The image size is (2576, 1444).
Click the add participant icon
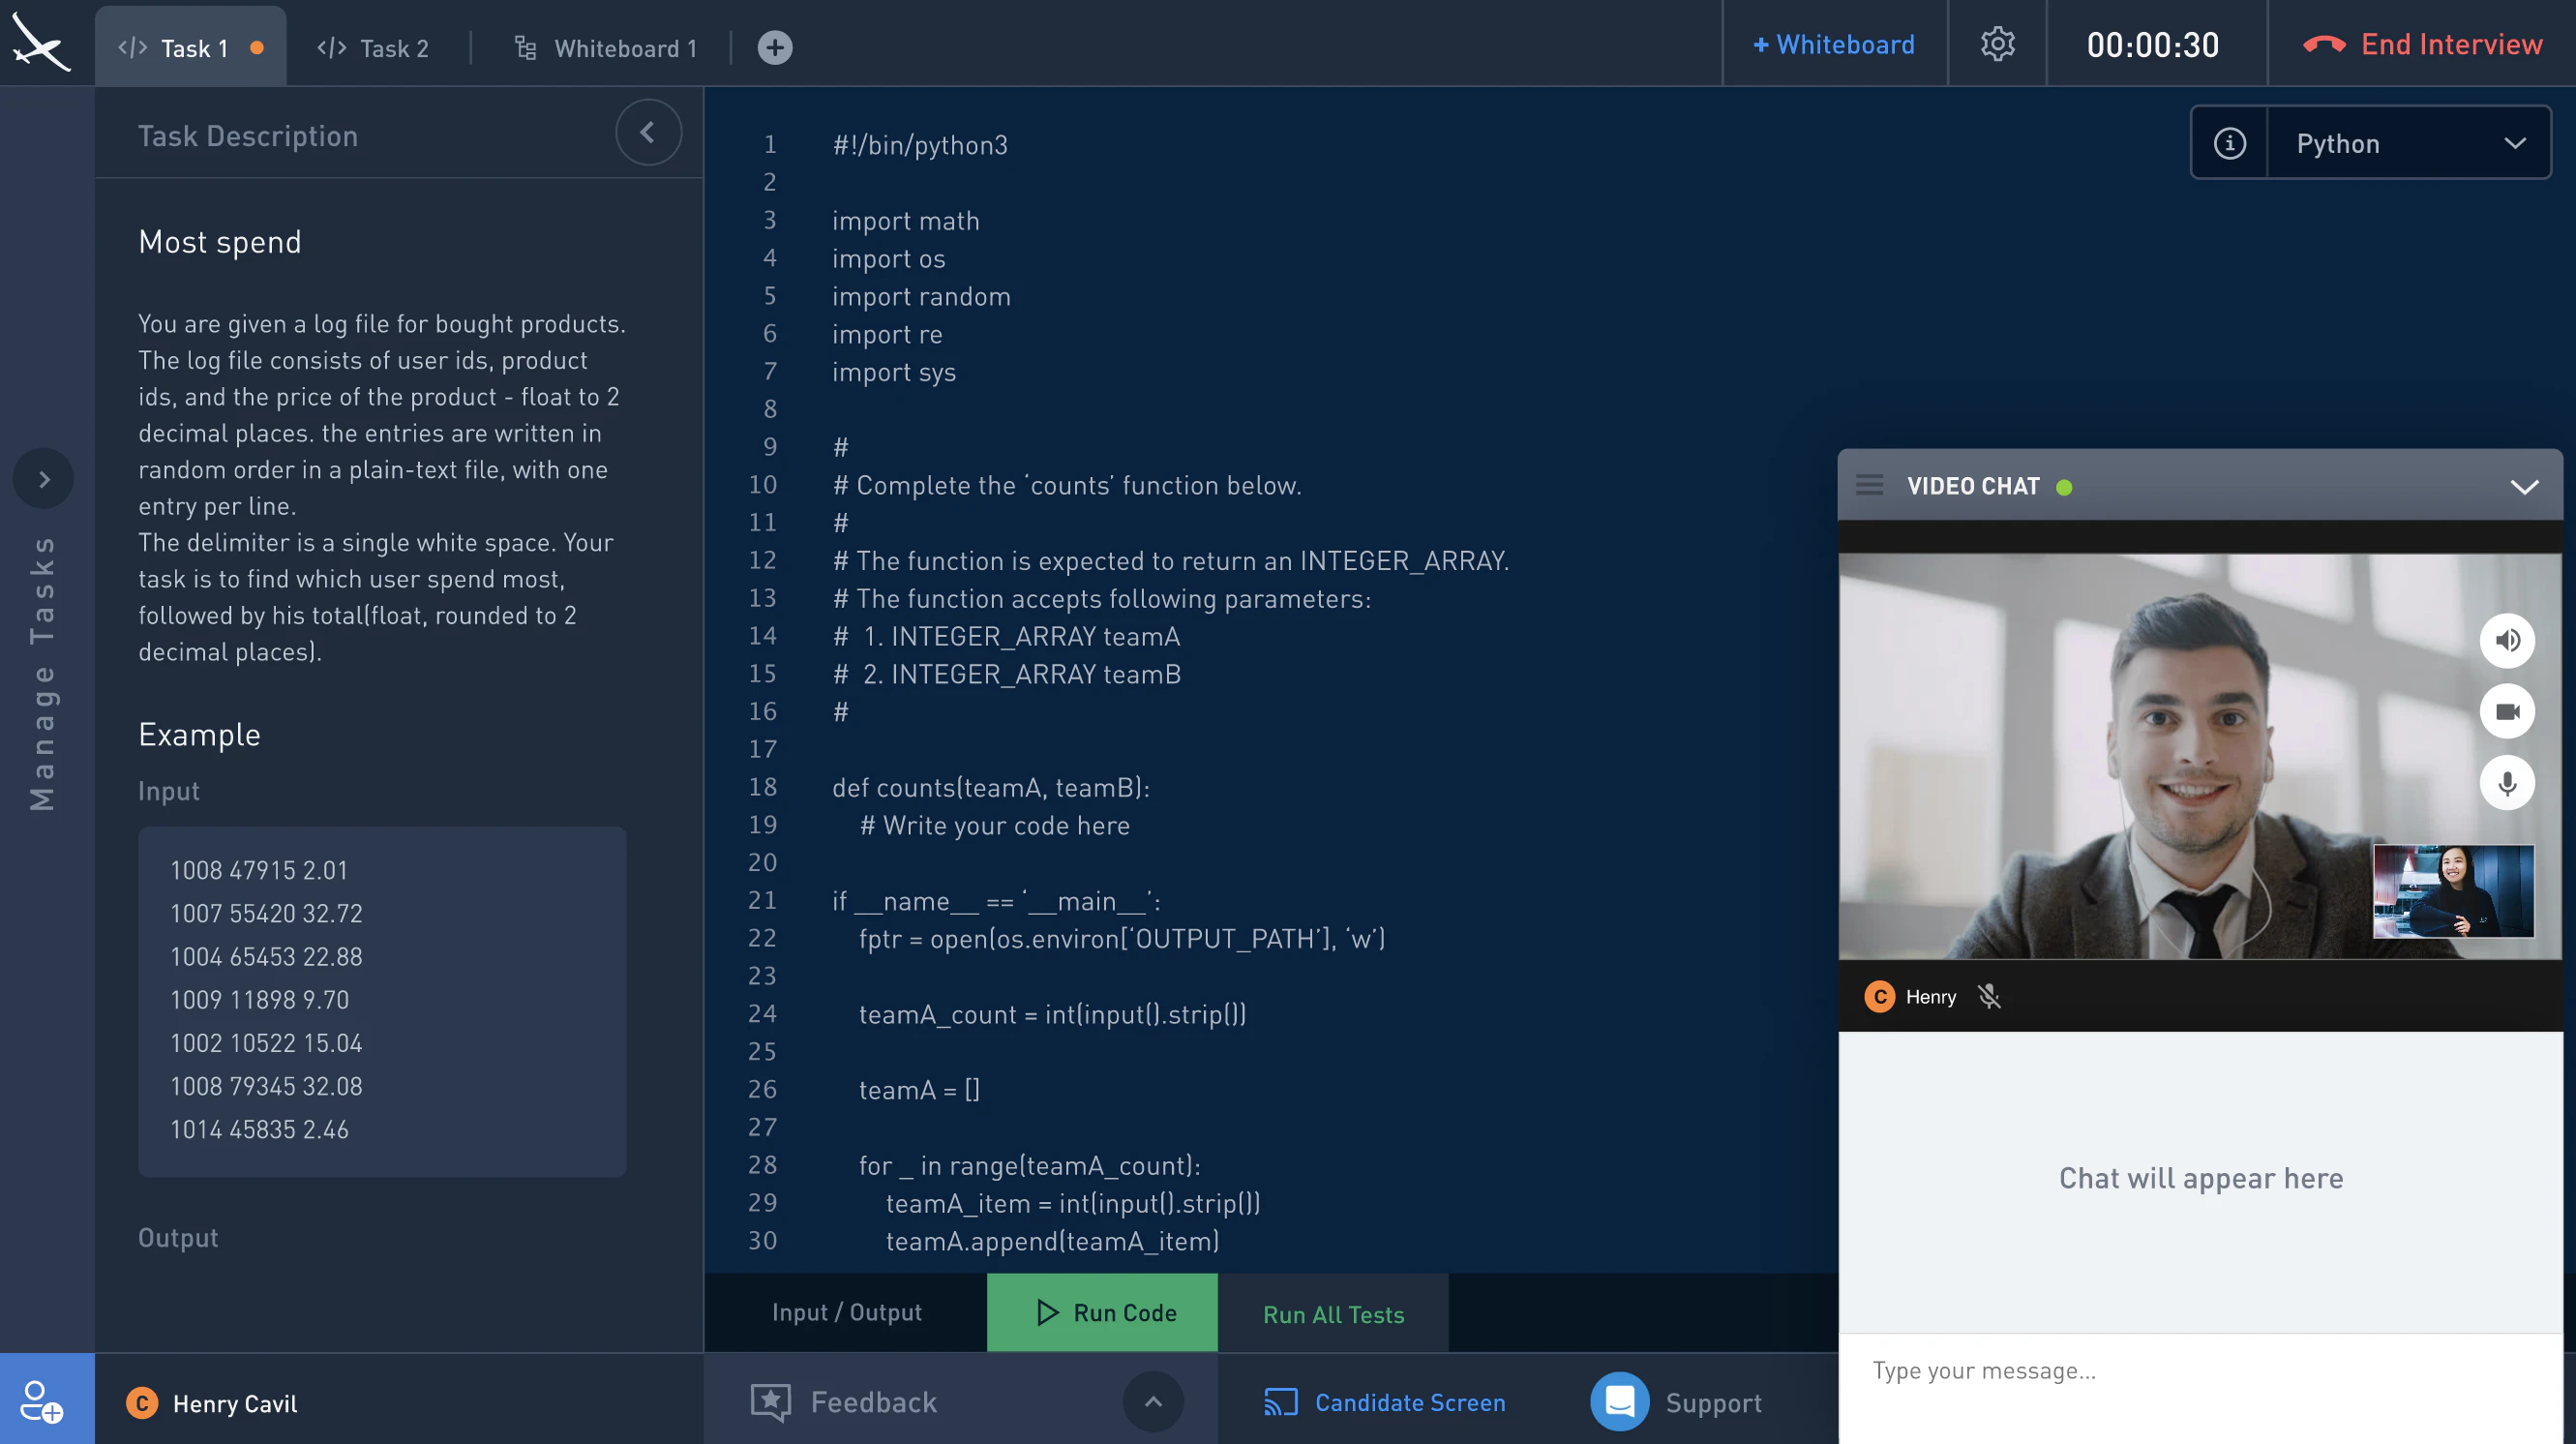point(42,1400)
